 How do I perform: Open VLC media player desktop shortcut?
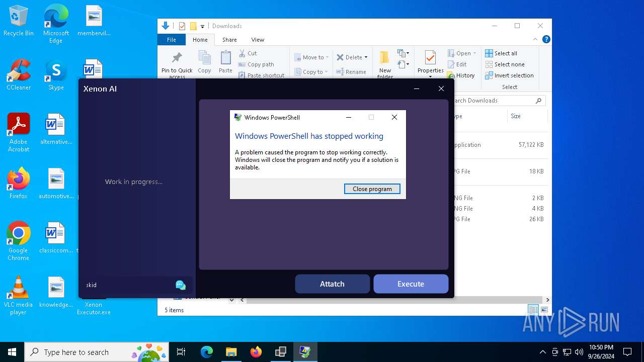(x=19, y=296)
